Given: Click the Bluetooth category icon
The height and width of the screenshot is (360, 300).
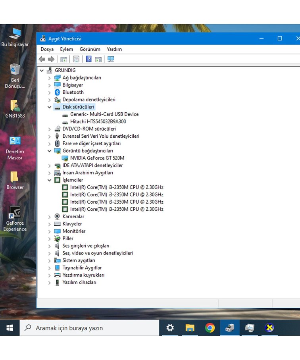Looking at the screenshot, I should click(x=57, y=92).
